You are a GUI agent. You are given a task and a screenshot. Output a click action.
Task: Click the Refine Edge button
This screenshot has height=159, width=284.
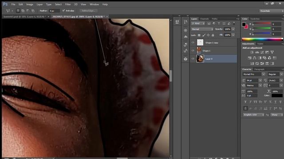pos(89,11)
